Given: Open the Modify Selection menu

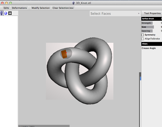Looking at the screenshot, I should tap(40, 8).
